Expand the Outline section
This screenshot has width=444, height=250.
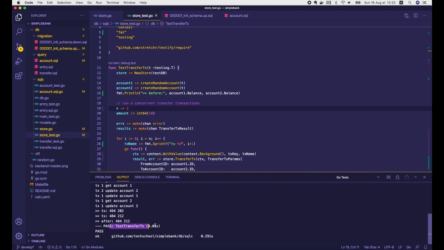pos(38,235)
